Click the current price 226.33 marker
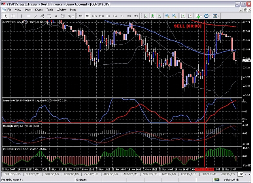The height and width of the screenshot is (183, 253). (x=247, y=61)
